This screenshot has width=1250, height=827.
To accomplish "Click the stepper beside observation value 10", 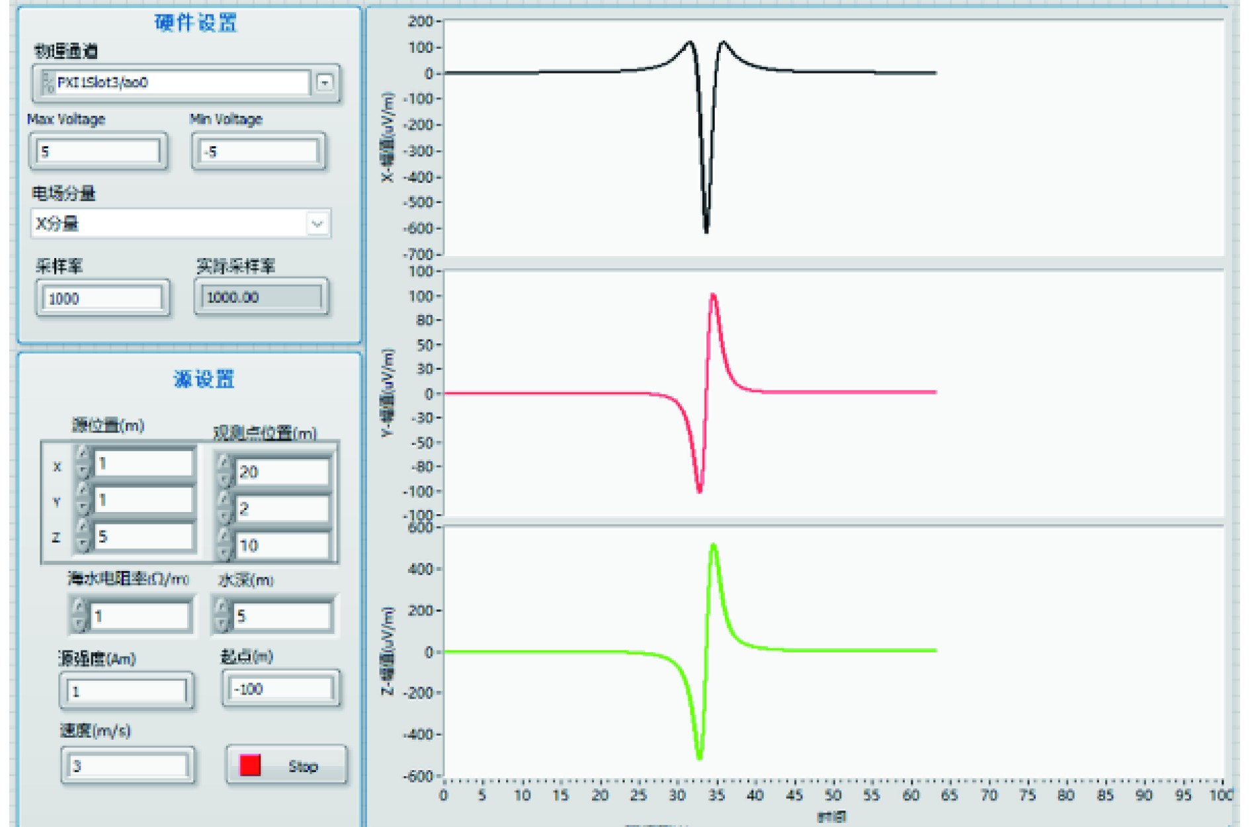I will pyautogui.click(x=224, y=544).
